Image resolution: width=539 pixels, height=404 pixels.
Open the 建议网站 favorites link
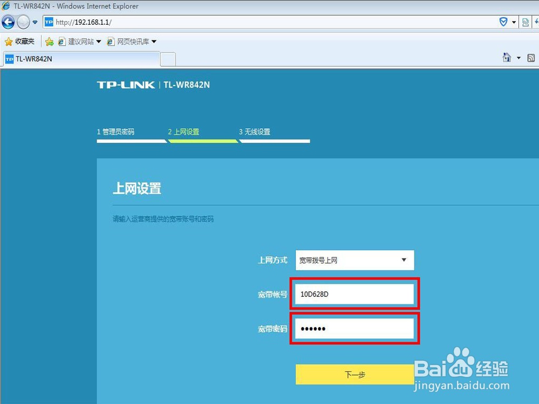point(77,41)
